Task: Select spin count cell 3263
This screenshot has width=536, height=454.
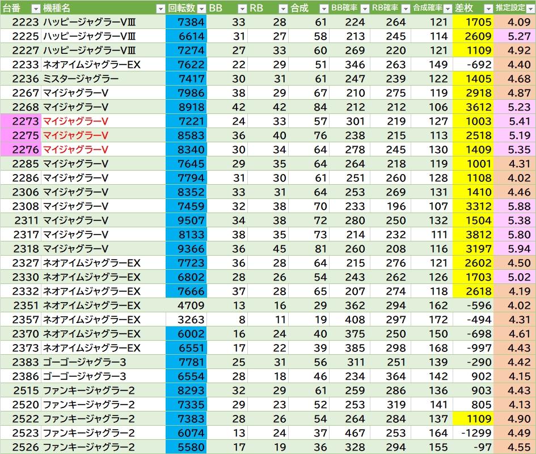Action: [186, 320]
